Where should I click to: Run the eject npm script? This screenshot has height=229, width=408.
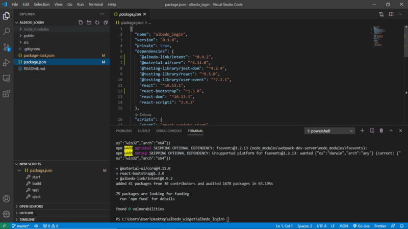[62, 197]
